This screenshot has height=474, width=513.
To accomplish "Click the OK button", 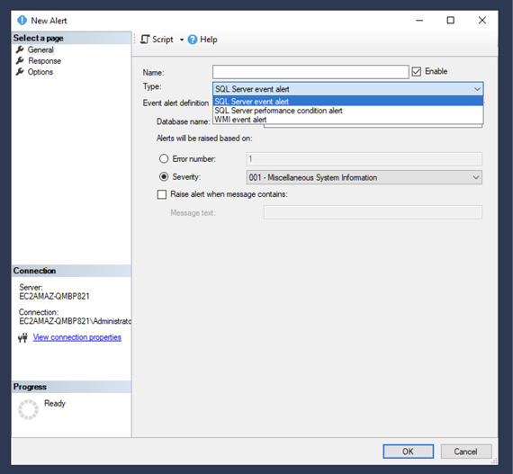I will pos(408,452).
